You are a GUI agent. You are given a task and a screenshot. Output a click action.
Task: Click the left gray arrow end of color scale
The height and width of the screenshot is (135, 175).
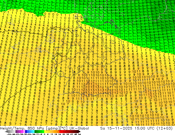click(x=6, y=132)
